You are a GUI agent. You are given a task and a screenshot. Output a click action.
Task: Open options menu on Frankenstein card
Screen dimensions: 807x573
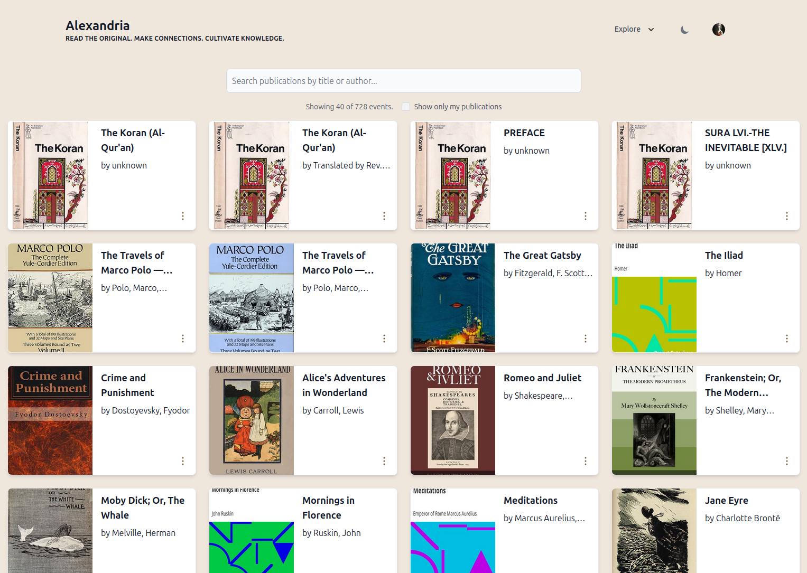786,461
